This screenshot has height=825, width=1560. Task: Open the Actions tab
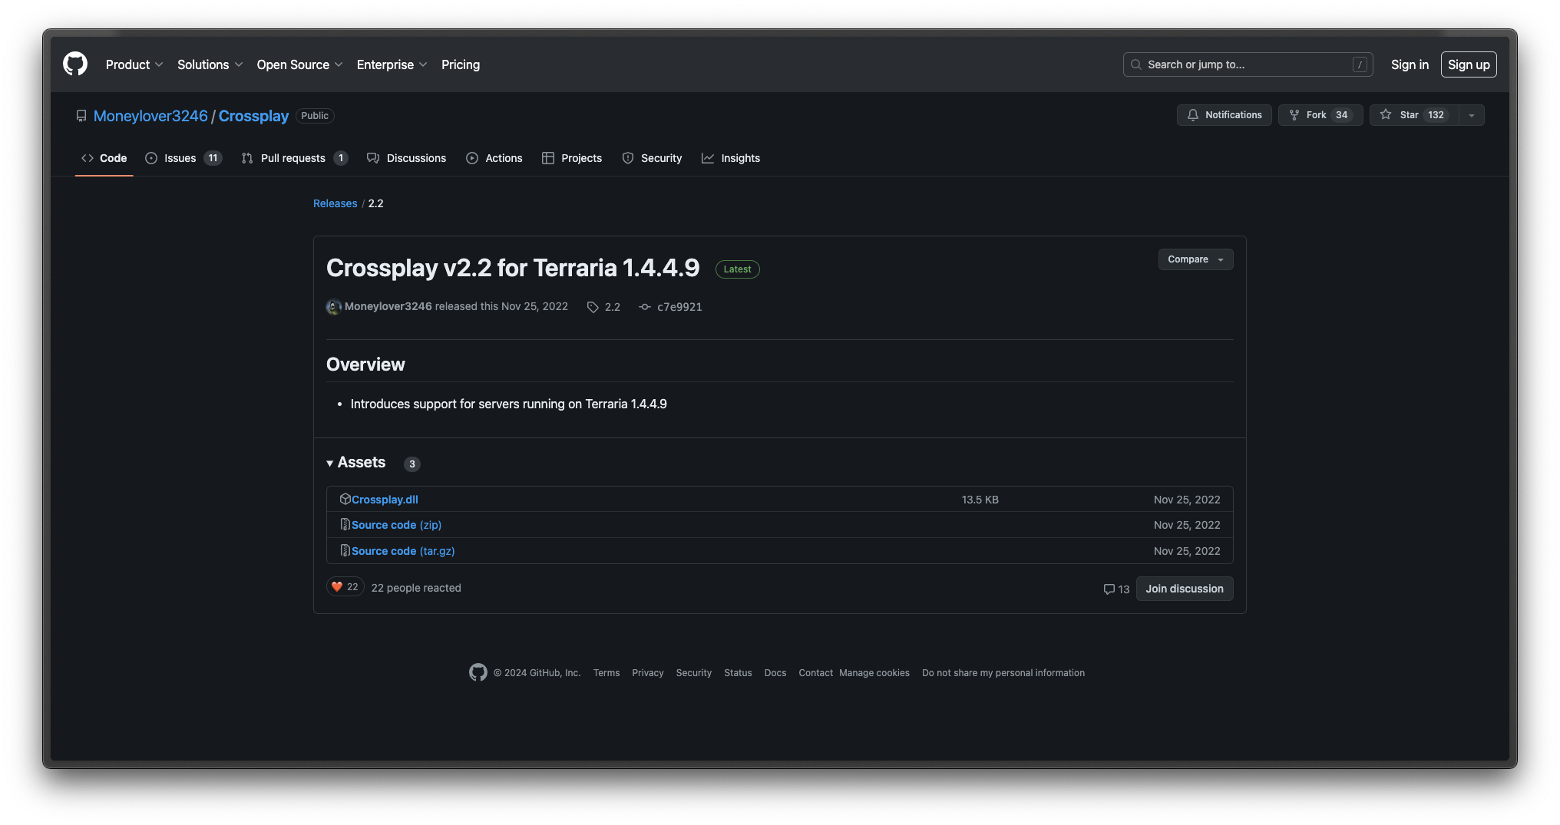[494, 158]
